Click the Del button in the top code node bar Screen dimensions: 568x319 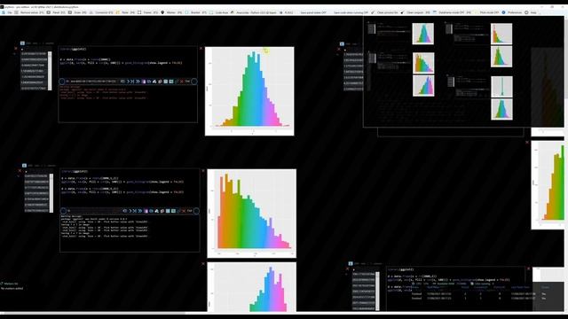tap(187, 82)
